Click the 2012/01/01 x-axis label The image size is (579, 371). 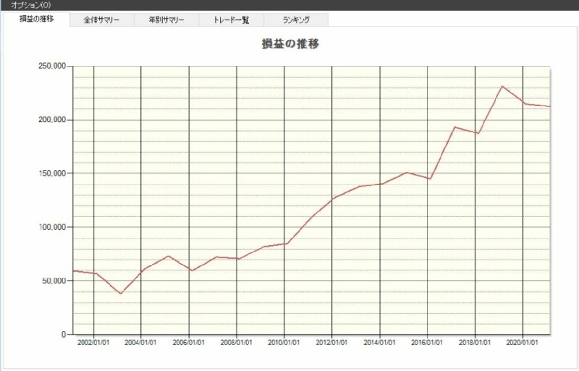(332, 342)
